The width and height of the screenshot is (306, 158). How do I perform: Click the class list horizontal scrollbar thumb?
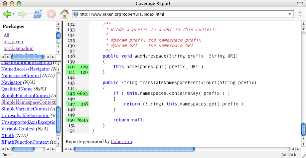[23, 149]
